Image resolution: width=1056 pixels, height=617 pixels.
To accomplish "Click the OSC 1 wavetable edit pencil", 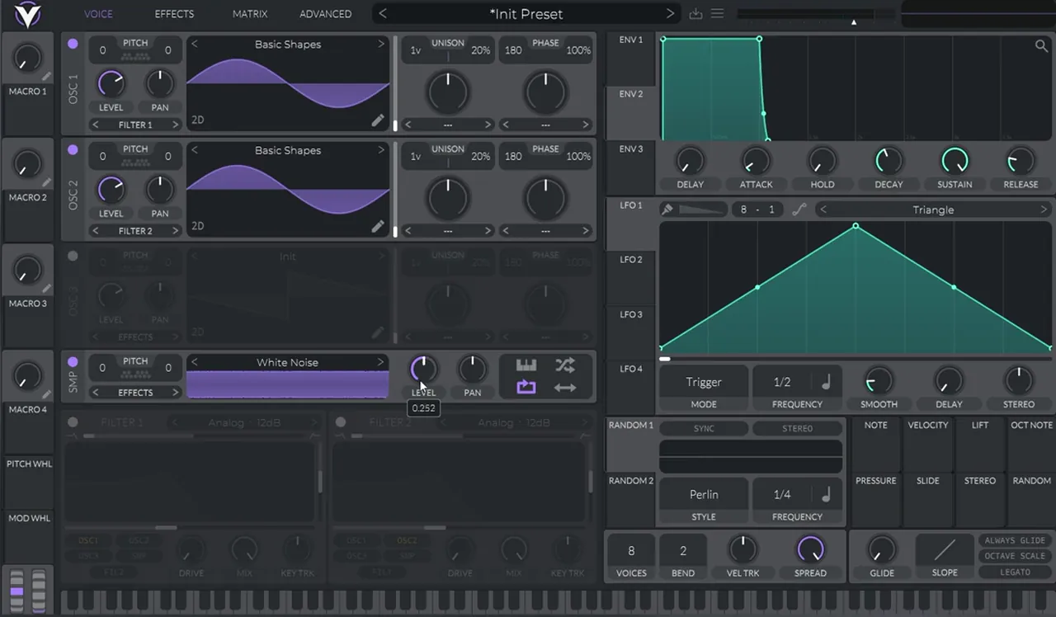I will click(377, 120).
